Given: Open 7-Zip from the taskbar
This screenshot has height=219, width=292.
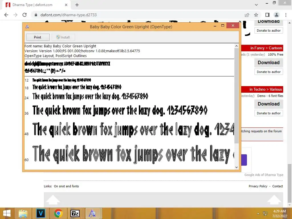Looking at the screenshot, I should coord(75,213).
